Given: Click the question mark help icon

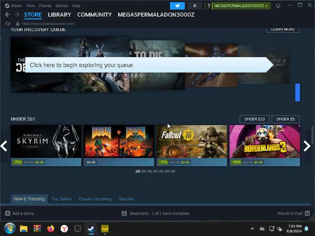Looking at the screenshot, I should click(209, 6).
